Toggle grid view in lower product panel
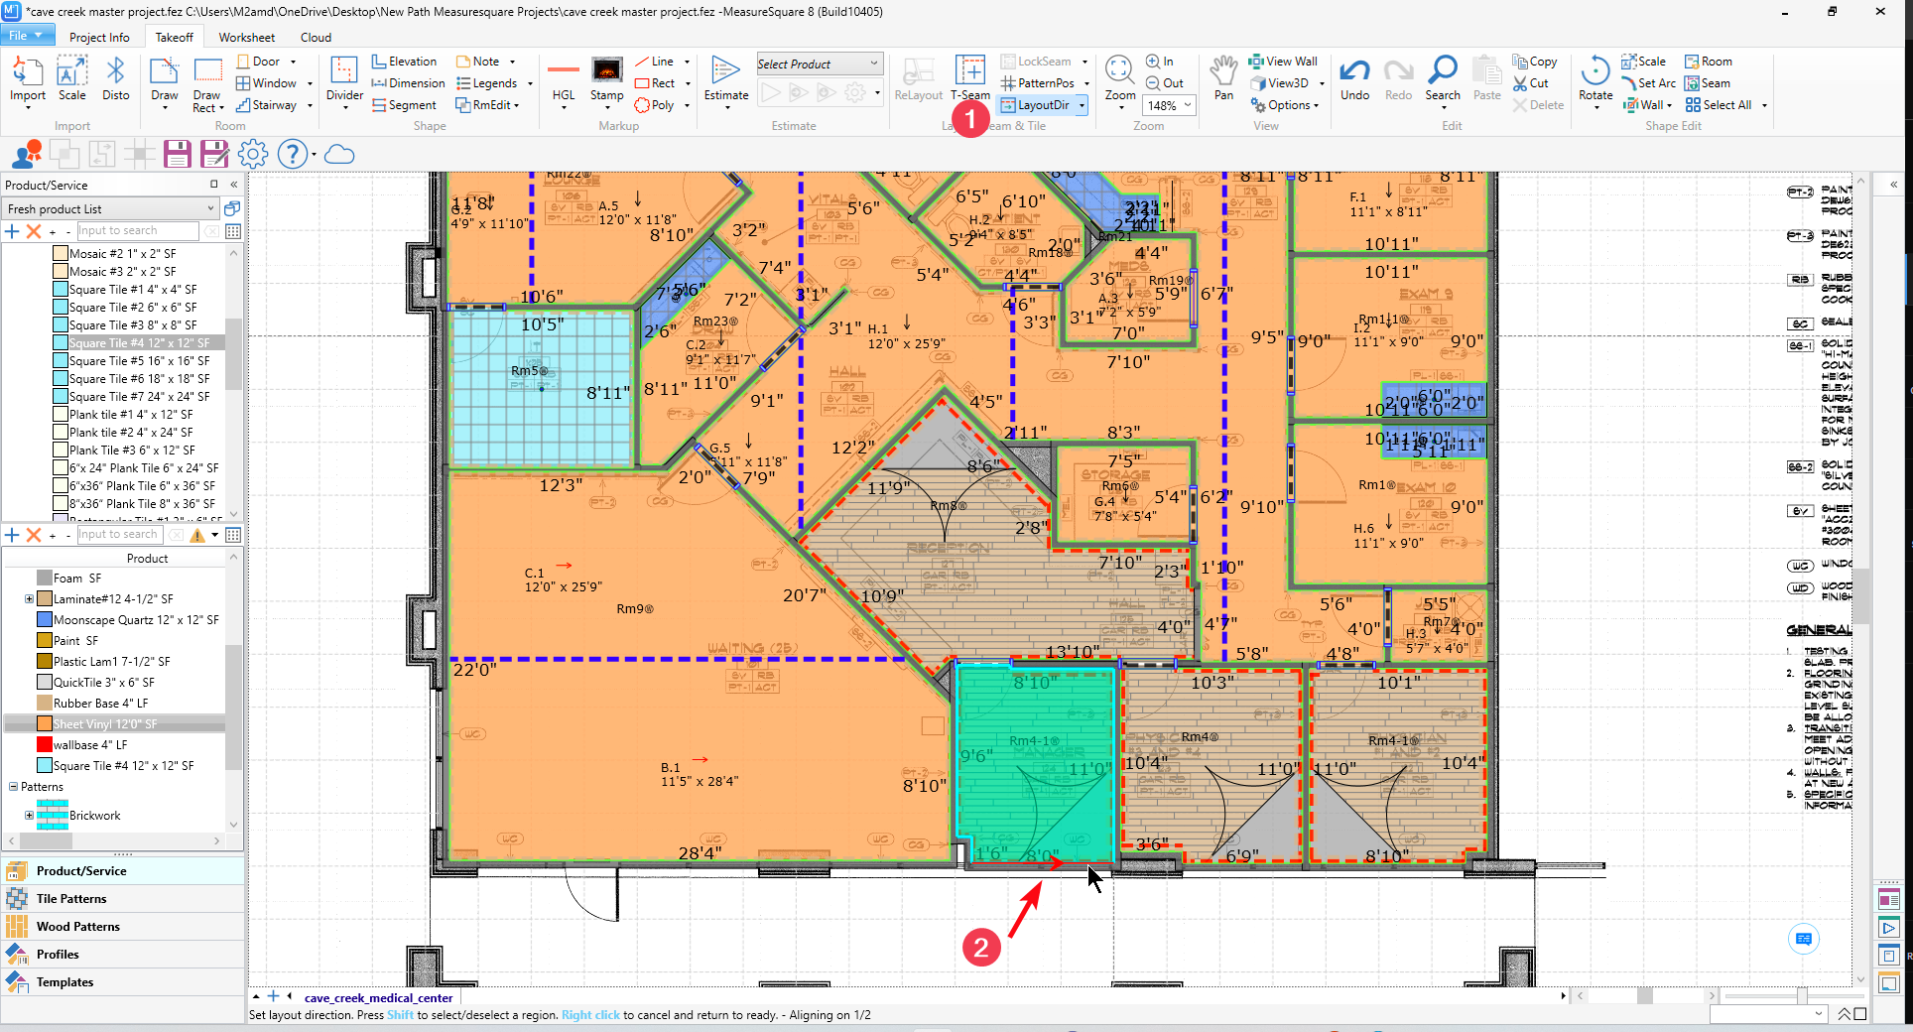Screen dimensions: 1913x1032 click(x=233, y=535)
